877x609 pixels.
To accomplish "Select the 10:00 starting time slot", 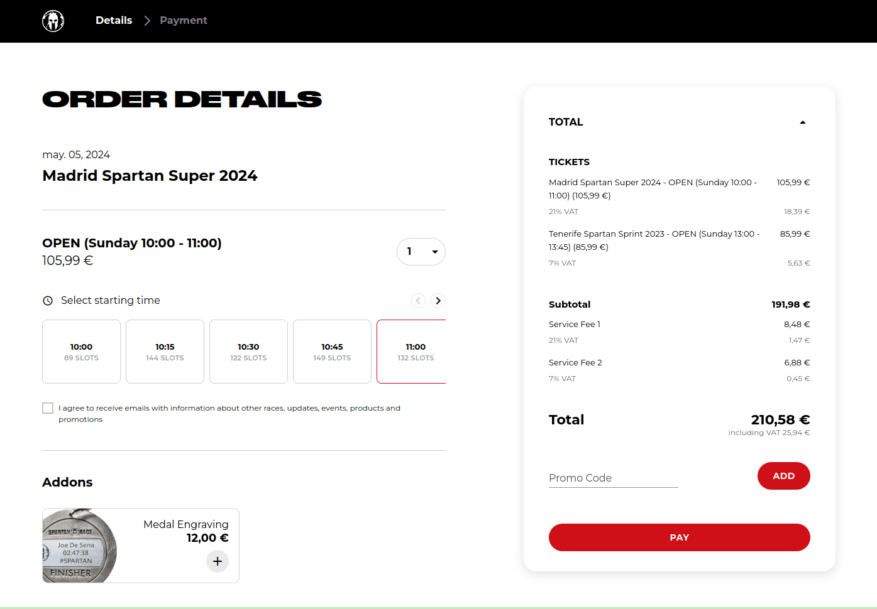I will [x=81, y=352].
